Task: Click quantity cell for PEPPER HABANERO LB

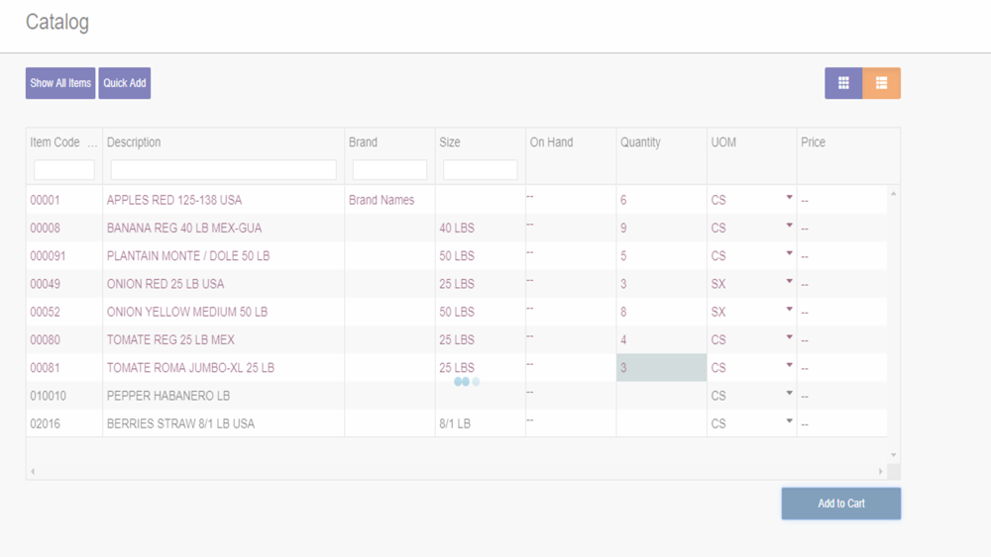Action: tap(661, 396)
